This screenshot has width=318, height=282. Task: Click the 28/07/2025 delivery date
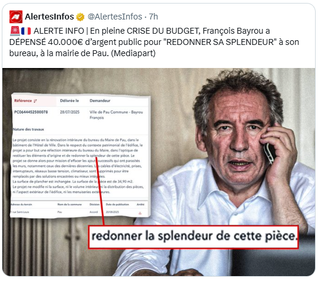(x=70, y=112)
